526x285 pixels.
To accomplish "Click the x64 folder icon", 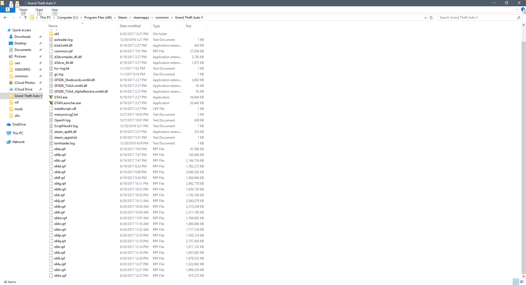I will click(x=51, y=34).
